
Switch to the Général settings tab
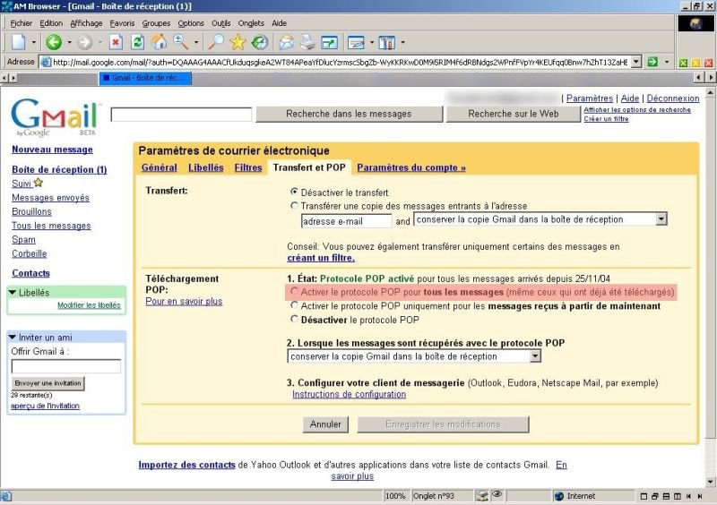click(x=160, y=167)
